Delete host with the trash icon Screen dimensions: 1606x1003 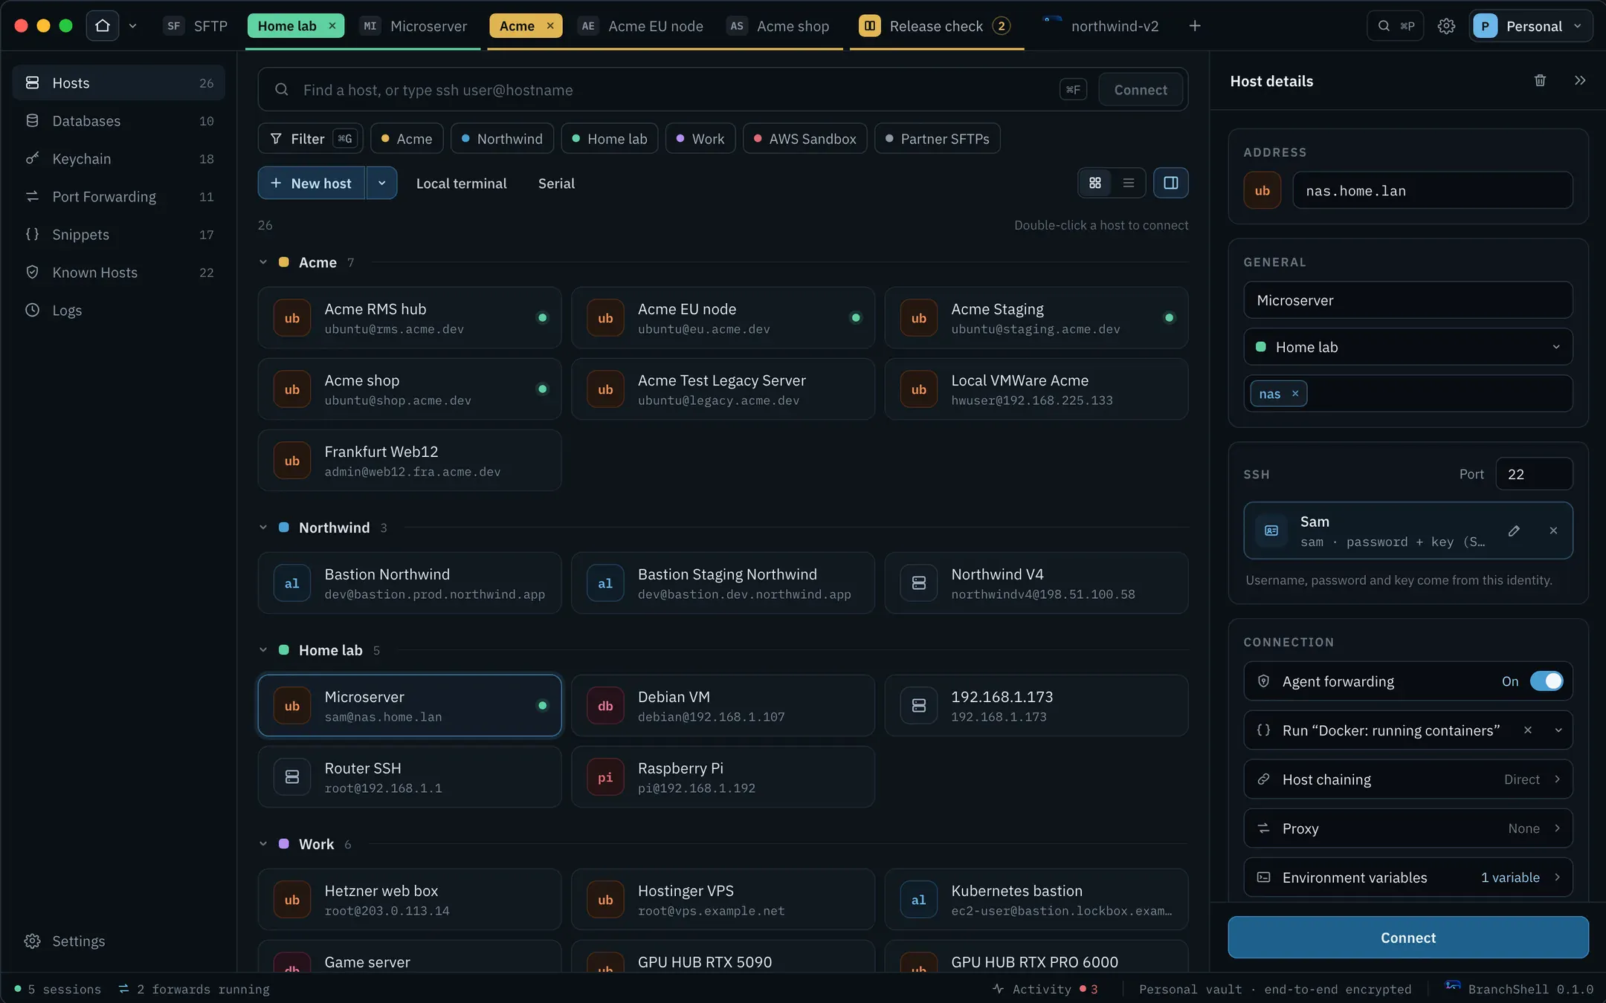(x=1540, y=80)
